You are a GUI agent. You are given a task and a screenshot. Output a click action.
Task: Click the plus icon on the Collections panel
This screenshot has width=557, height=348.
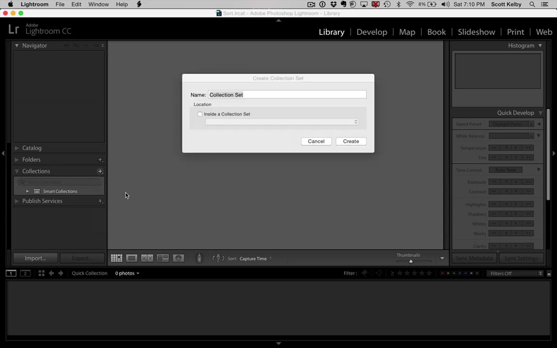point(100,171)
